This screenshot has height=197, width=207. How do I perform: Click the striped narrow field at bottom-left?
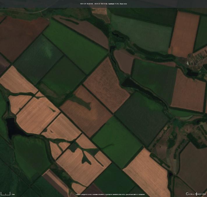point(57,182)
